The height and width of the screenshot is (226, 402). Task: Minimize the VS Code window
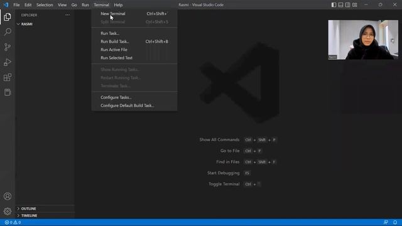(x=366, y=4)
